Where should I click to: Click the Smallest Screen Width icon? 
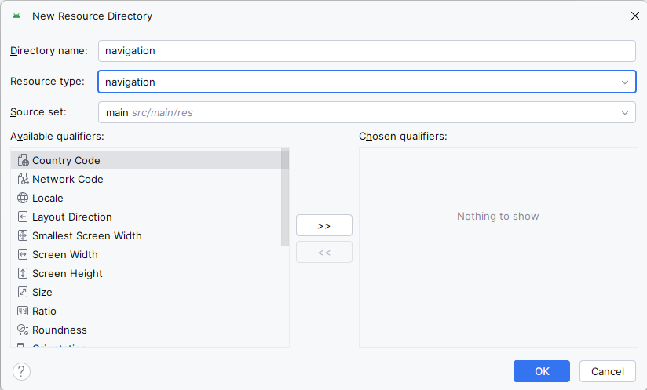pyautogui.click(x=23, y=235)
